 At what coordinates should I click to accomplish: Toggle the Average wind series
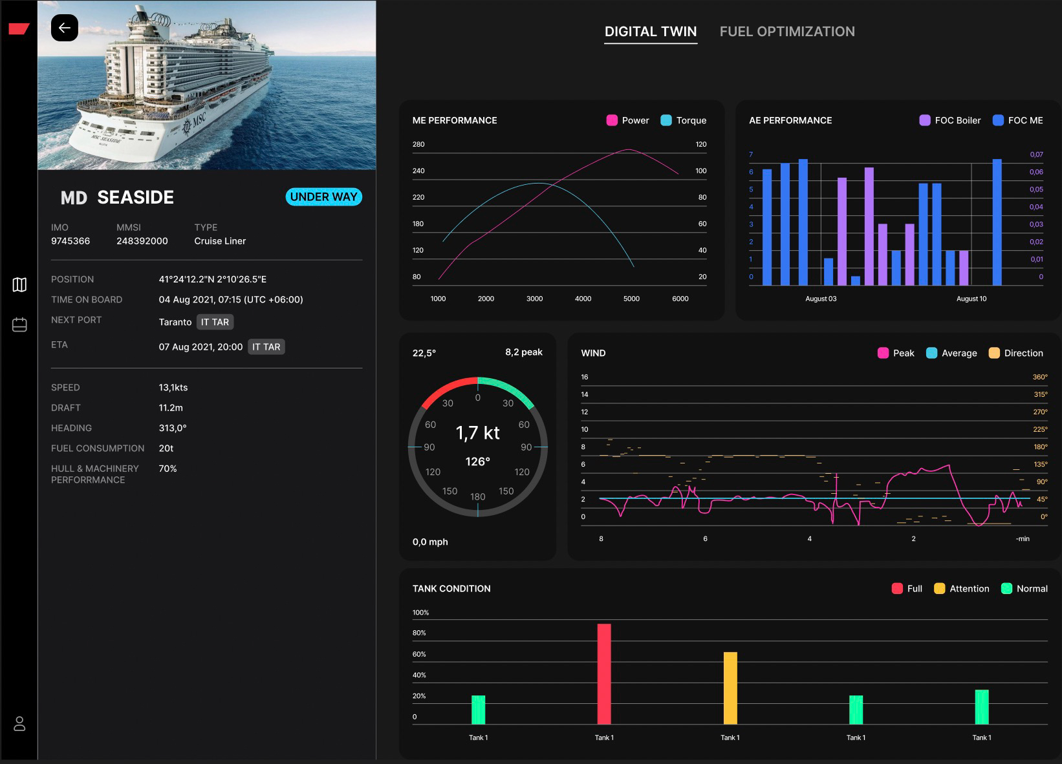pos(931,353)
